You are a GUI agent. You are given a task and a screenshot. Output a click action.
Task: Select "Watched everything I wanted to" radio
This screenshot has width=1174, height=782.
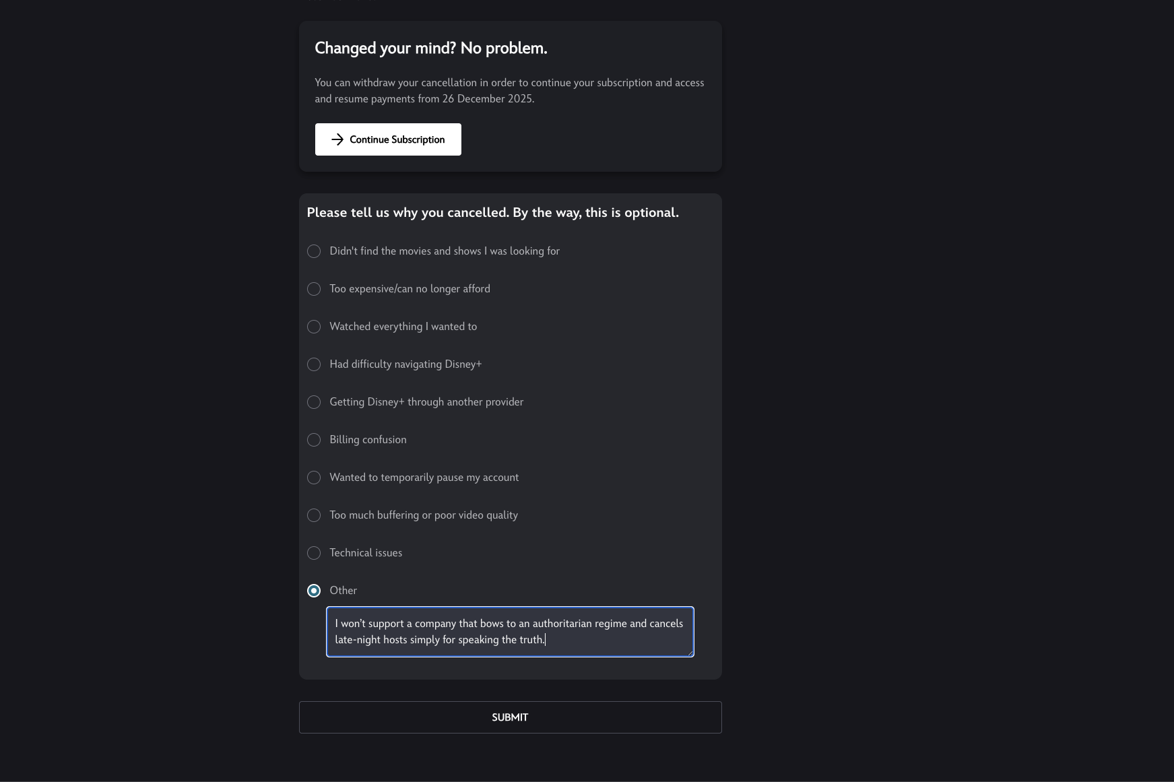(314, 327)
